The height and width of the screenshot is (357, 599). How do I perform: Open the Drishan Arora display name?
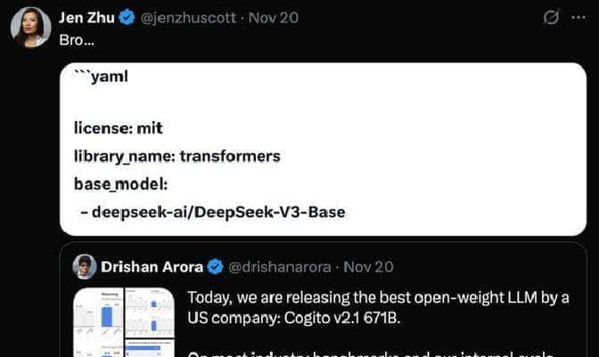click(x=152, y=266)
